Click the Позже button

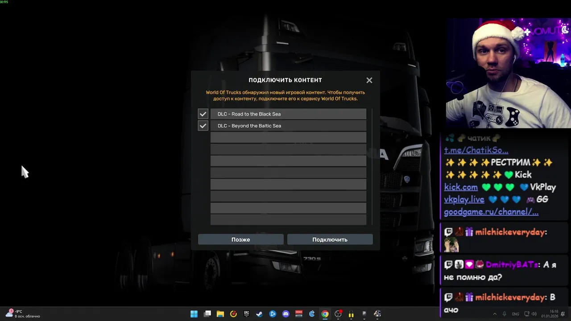240,239
